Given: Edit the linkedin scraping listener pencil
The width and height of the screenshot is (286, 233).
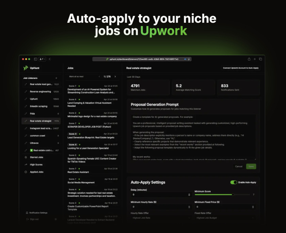Looking at the screenshot, I should click(26, 106).
